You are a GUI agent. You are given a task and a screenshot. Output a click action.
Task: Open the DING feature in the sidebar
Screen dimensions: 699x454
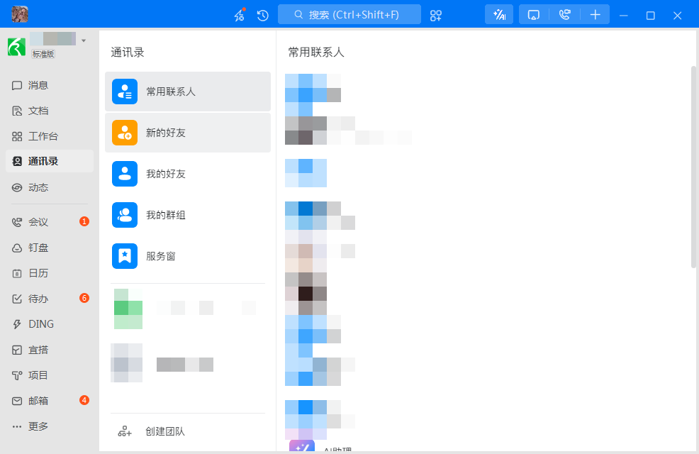40,324
